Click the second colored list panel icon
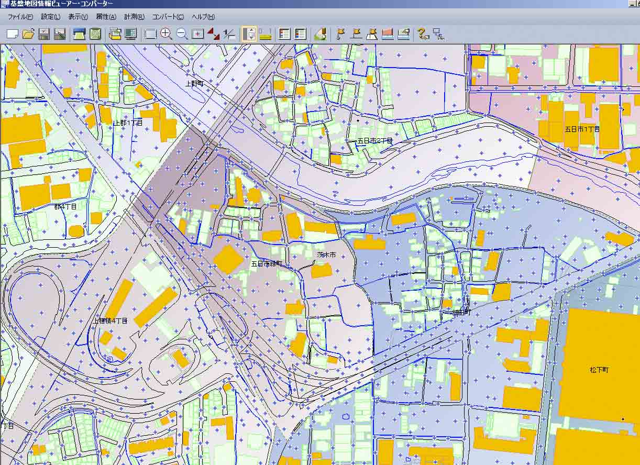The width and height of the screenshot is (640, 465). (x=300, y=34)
